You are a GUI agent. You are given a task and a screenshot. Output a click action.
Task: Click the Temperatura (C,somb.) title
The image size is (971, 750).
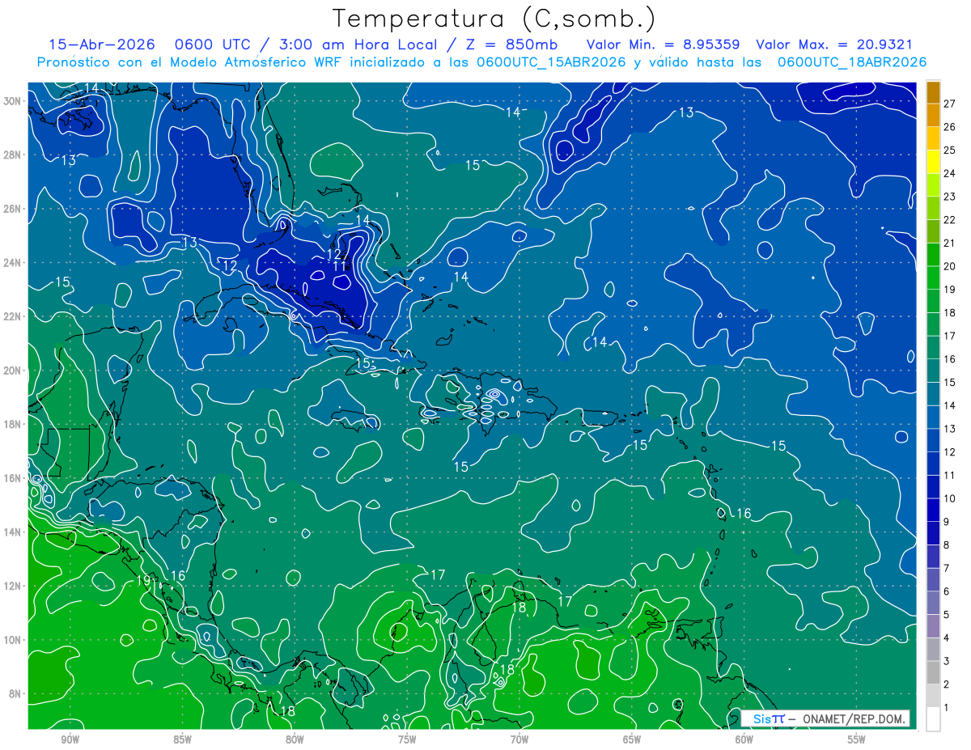494,19
